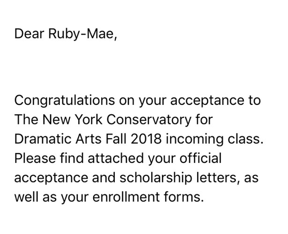Select the word Congratulations
288x234 pixels.
[x=65, y=101]
